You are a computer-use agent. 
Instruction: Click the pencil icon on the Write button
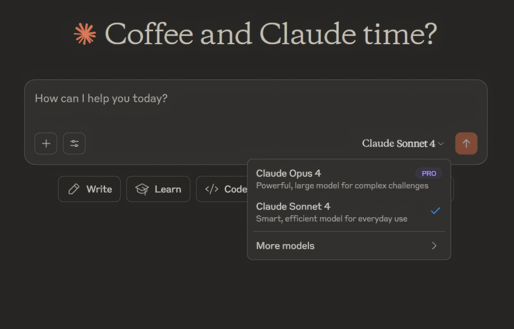[73, 189]
